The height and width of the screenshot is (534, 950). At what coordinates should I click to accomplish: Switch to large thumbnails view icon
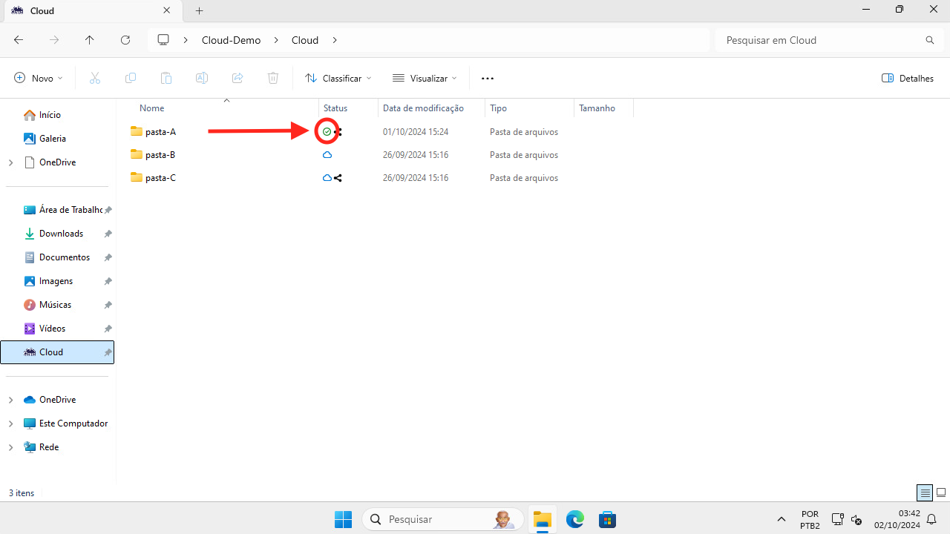941,492
